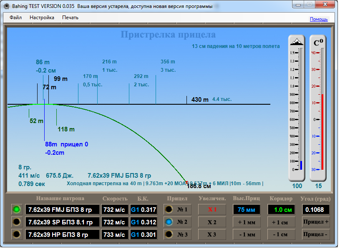This screenshot has height=249, width=340.
Task: Click the Помощь help link
Action: pyautogui.click(x=318, y=19)
